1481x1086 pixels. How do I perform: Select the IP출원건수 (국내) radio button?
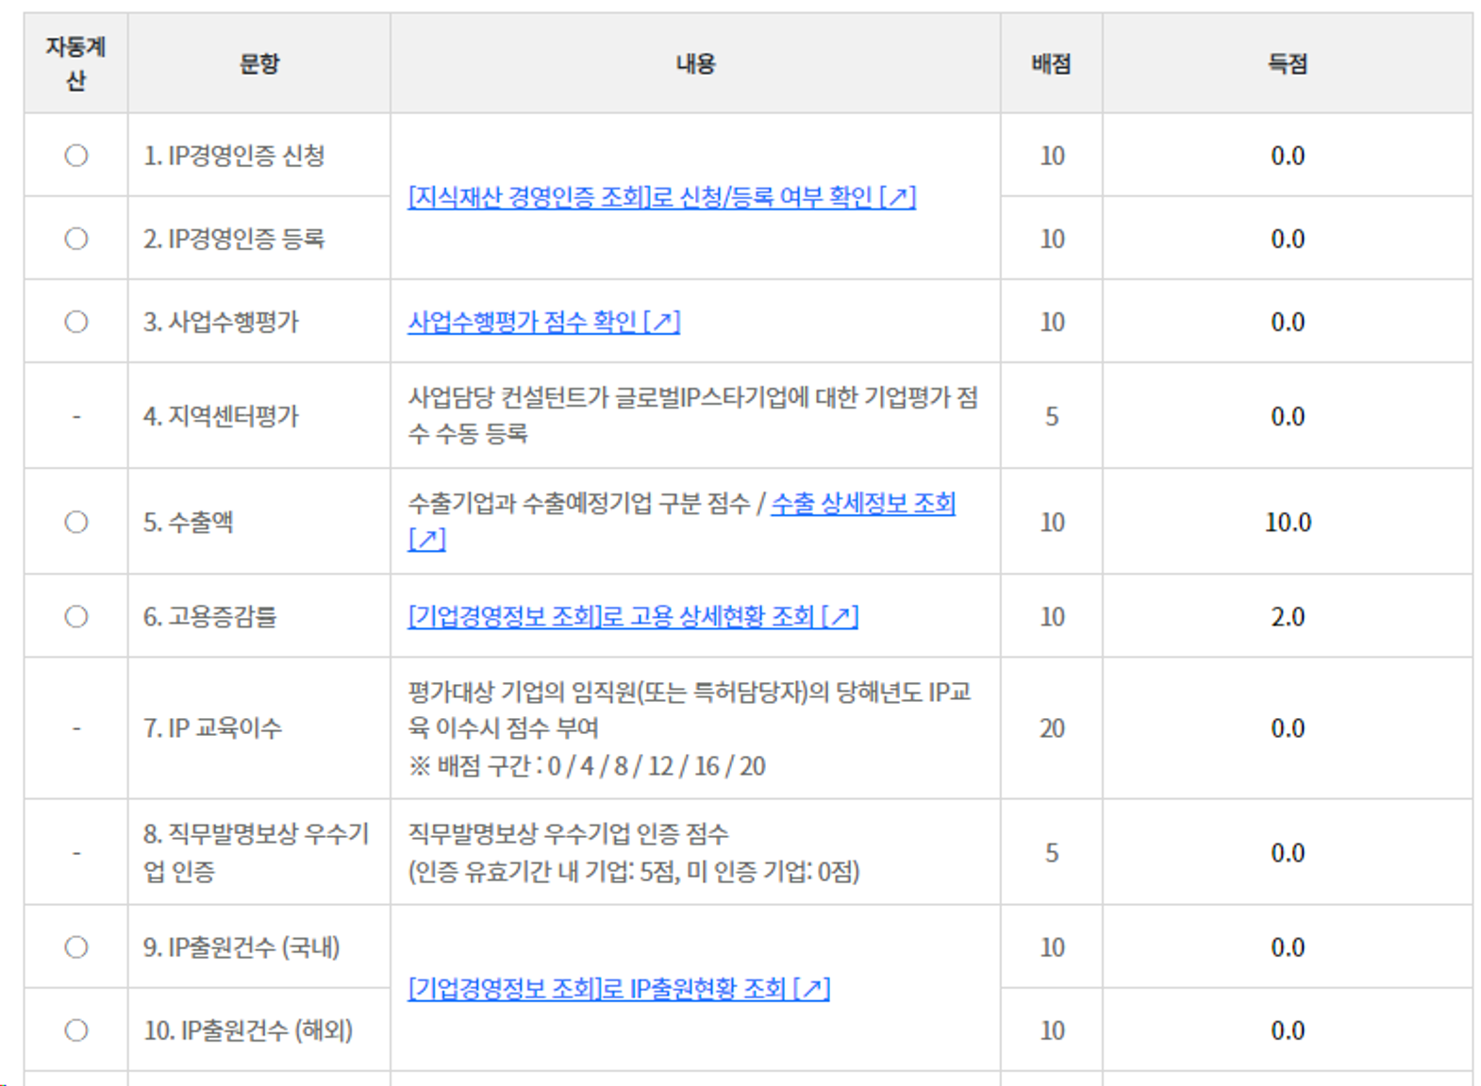pos(76,947)
